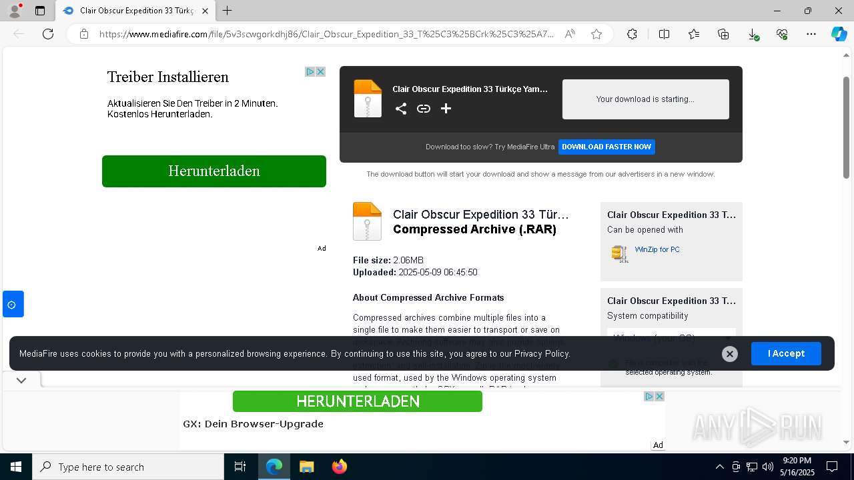Click the Treiber Installieren ad title
Image resolution: width=854 pixels, height=480 pixels.
tap(168, 77)
